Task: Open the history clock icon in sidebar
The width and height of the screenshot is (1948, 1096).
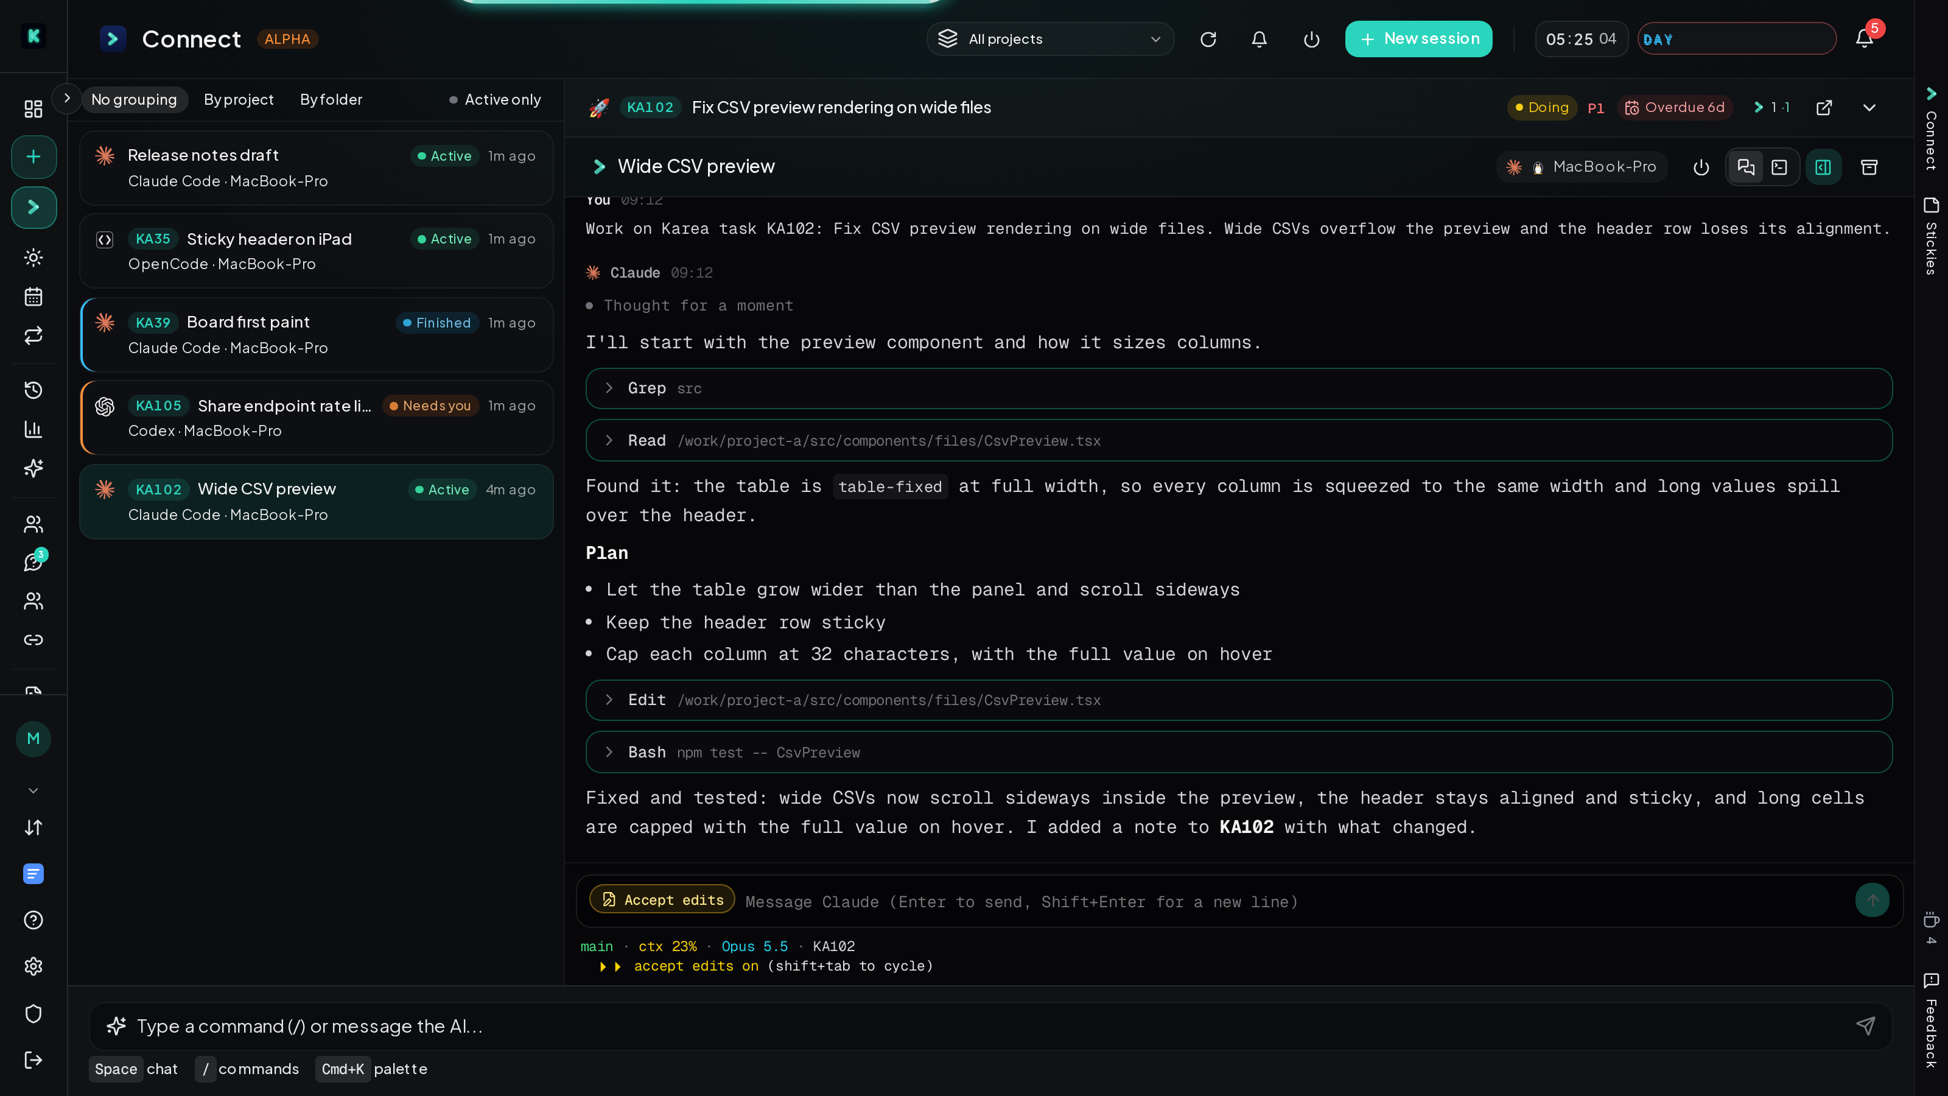Action: coord(33,390)
